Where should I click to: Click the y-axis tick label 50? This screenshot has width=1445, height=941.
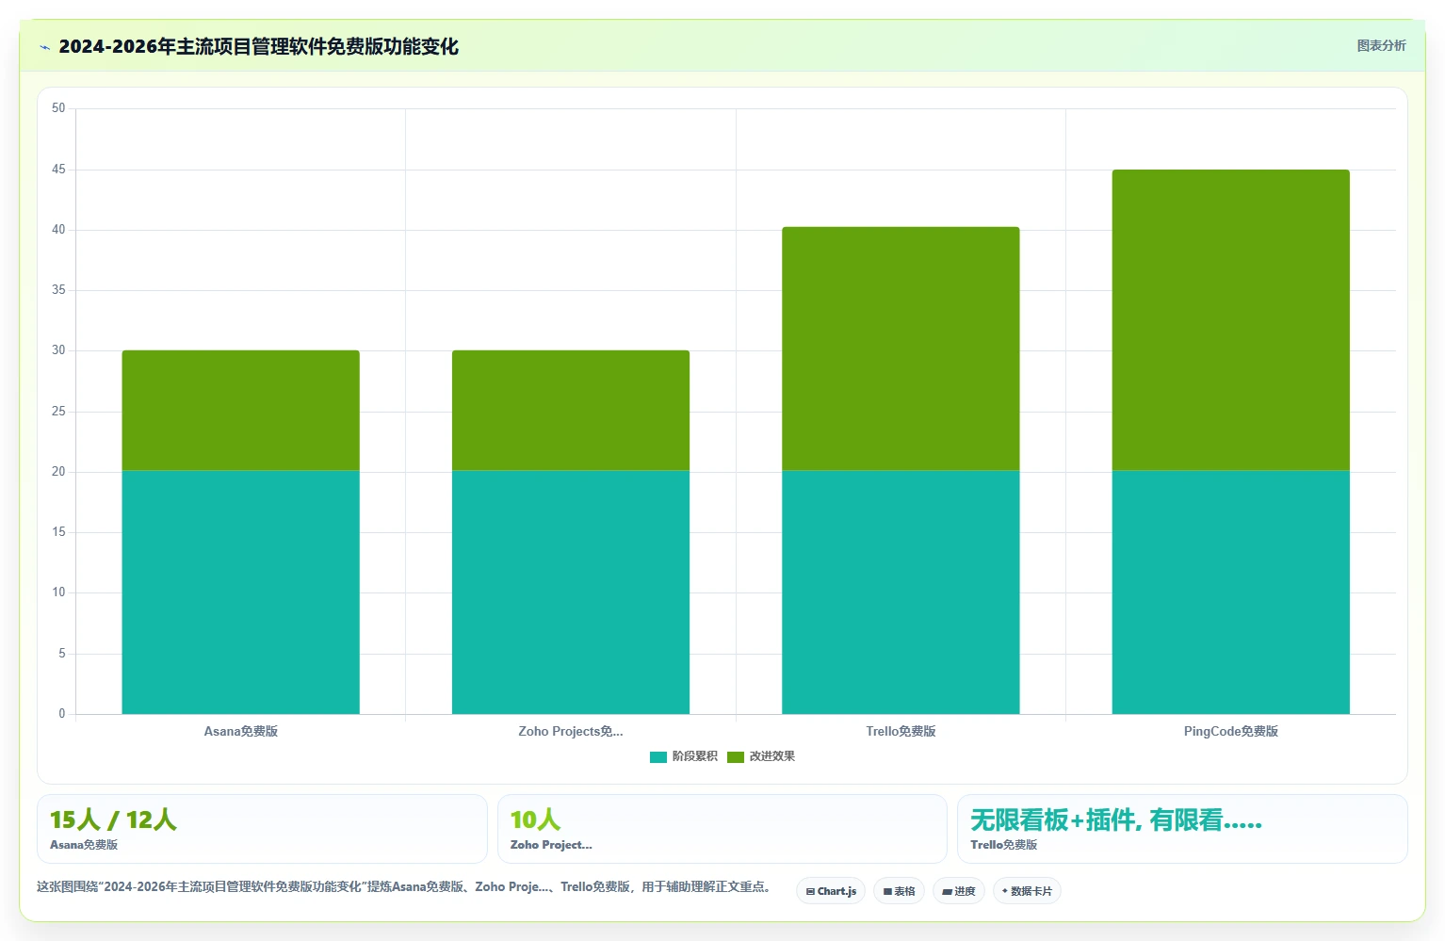coord(58,108)
